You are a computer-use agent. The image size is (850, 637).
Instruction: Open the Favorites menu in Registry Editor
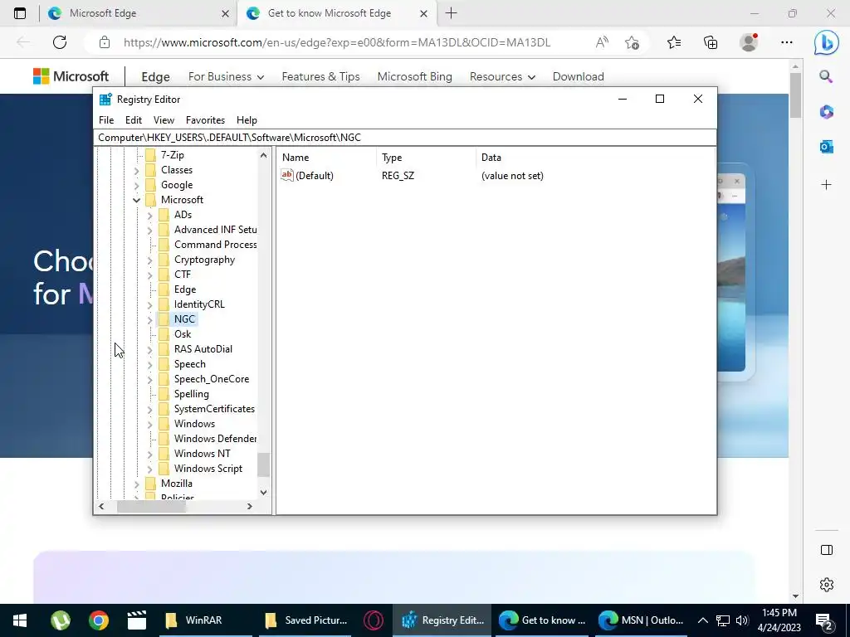(205, 120)
